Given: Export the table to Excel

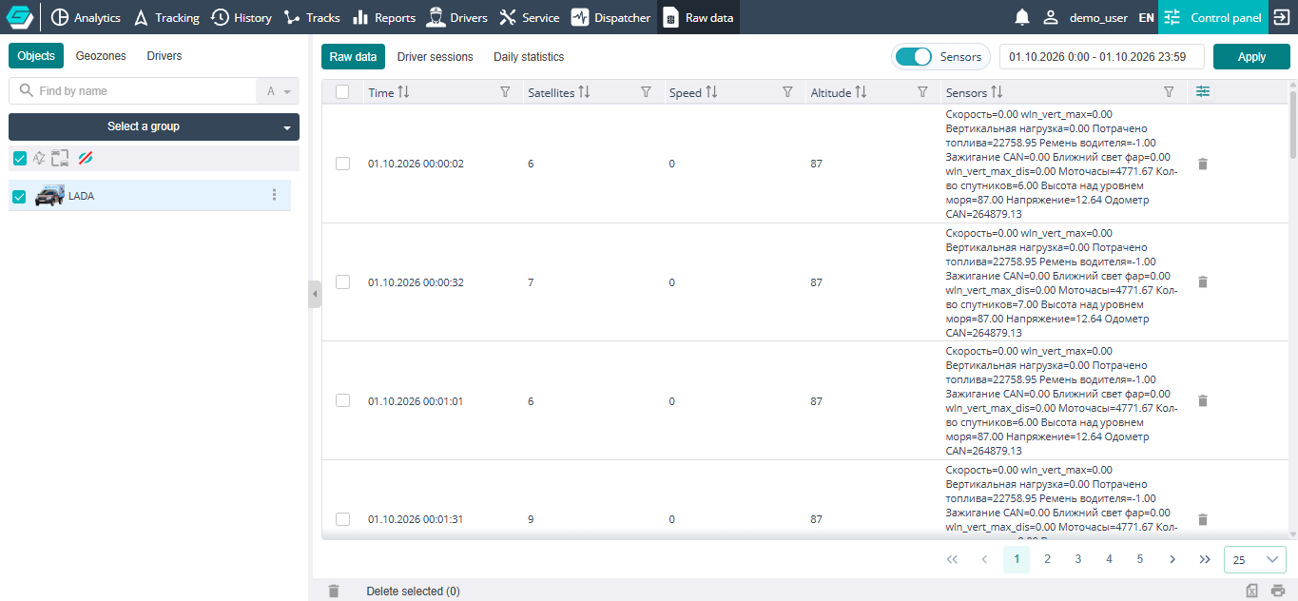Looking at the screenshot, I should [x=1252, y=591].
